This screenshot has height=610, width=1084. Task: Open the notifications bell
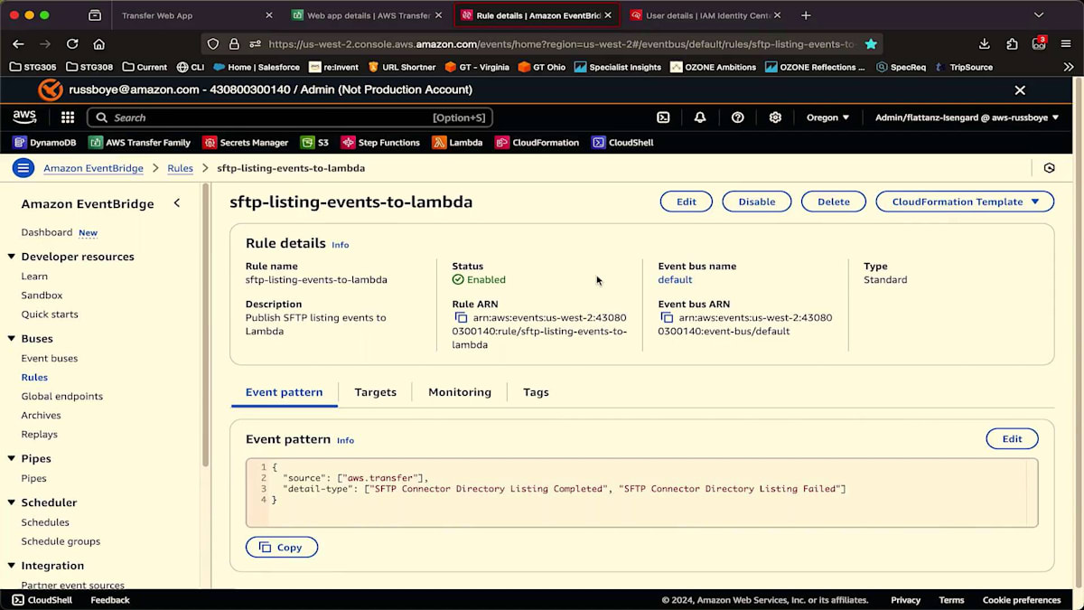tap(700, 117)
